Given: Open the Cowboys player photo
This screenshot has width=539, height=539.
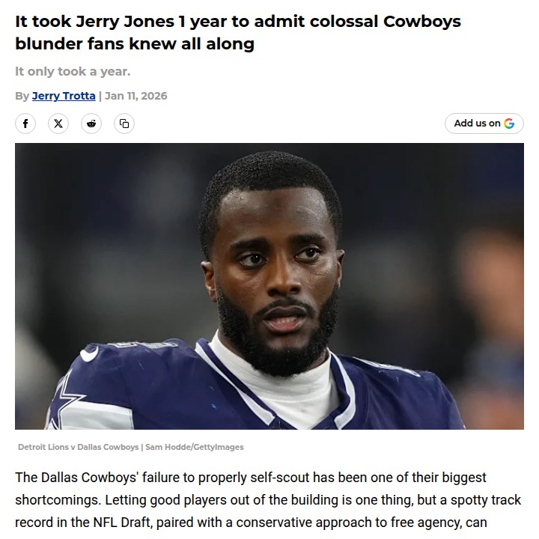Looking at the screenshot, I should [269, 286].
